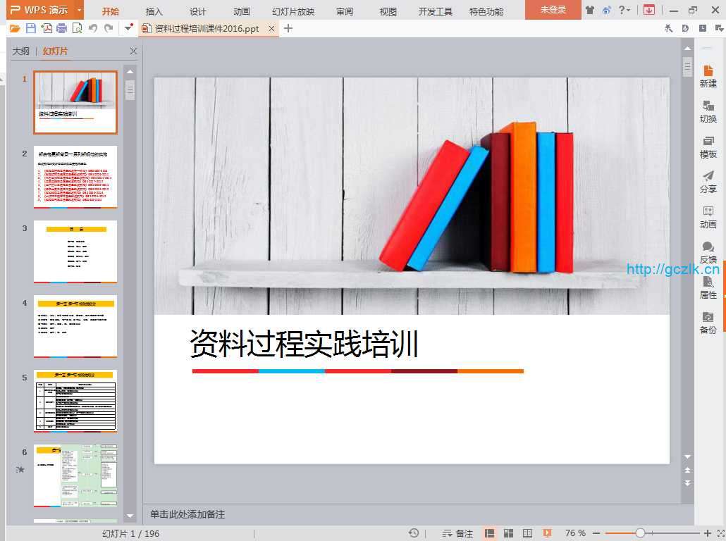
Task: Expand the quick access toolbar customize dropdown
Action: (128, 28)
